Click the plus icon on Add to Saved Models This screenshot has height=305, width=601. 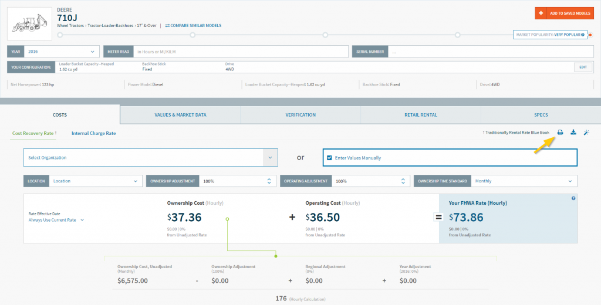click(541, 13)
